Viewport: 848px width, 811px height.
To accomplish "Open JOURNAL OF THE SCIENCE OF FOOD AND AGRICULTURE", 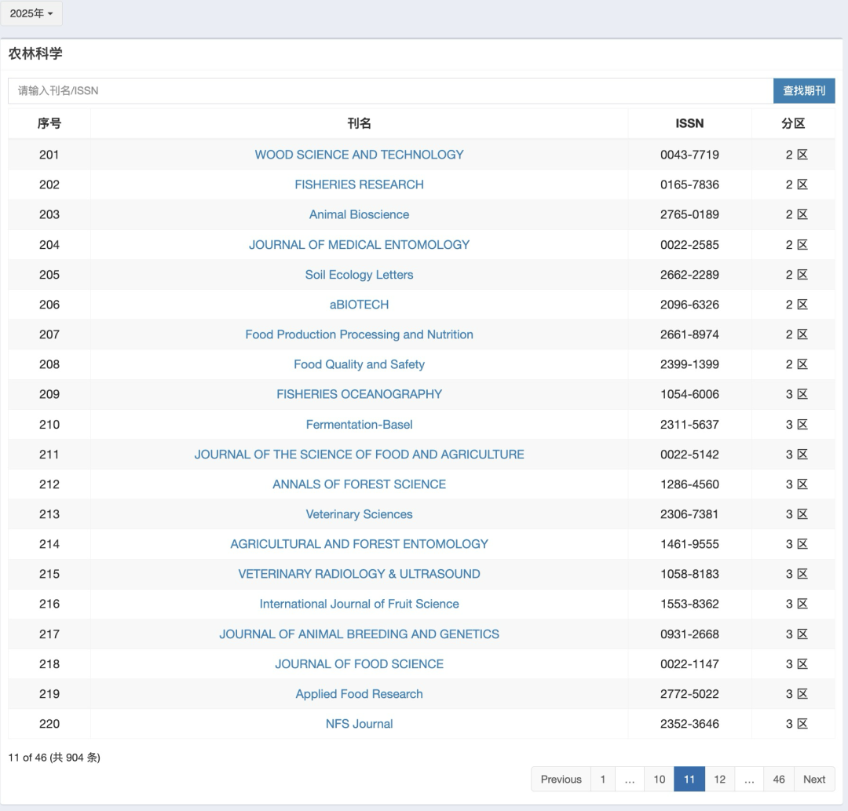I will pyautogui.click(x=359, y=454).
